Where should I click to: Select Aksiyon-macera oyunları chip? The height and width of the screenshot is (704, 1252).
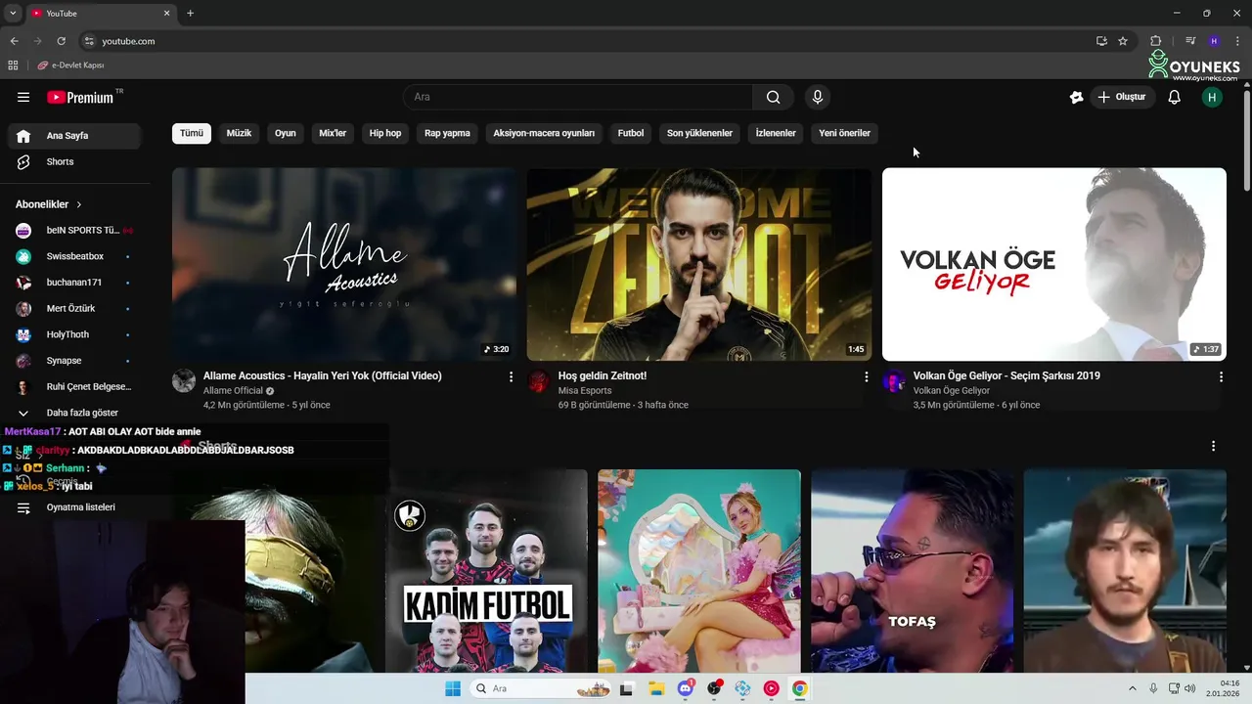pyautogui.click(x=544, y=133)
